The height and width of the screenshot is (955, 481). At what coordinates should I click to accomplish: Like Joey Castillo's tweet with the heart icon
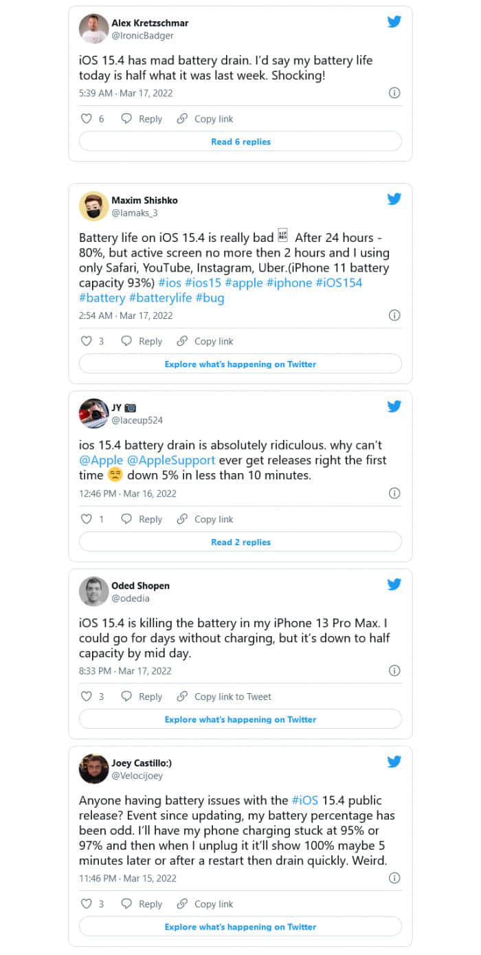[x=87, y=904]
